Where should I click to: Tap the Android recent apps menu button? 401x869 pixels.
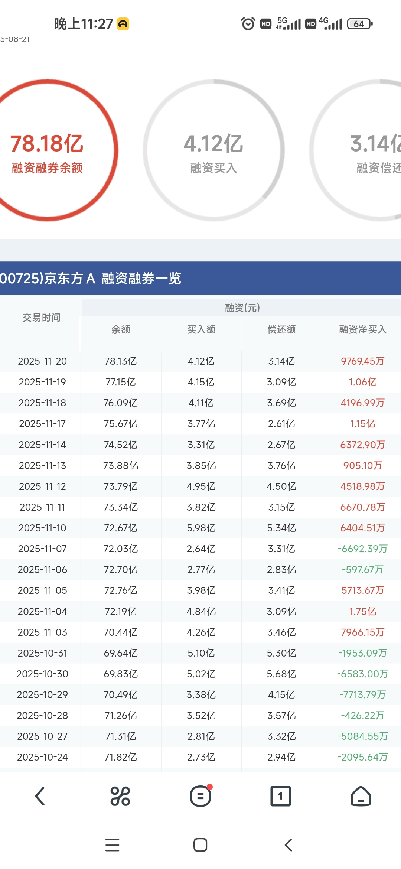pos(112,845)
